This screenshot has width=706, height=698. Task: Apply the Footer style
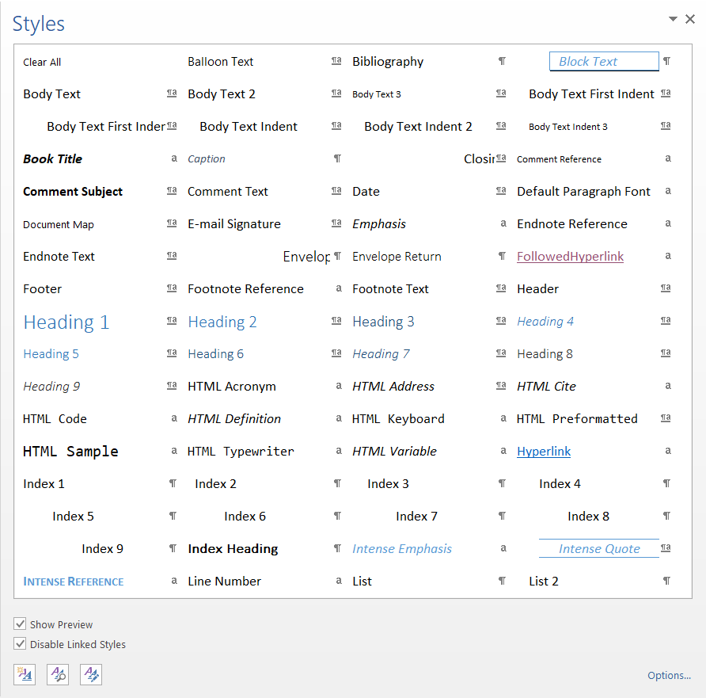pyautogui.click(x=42, y=289)
